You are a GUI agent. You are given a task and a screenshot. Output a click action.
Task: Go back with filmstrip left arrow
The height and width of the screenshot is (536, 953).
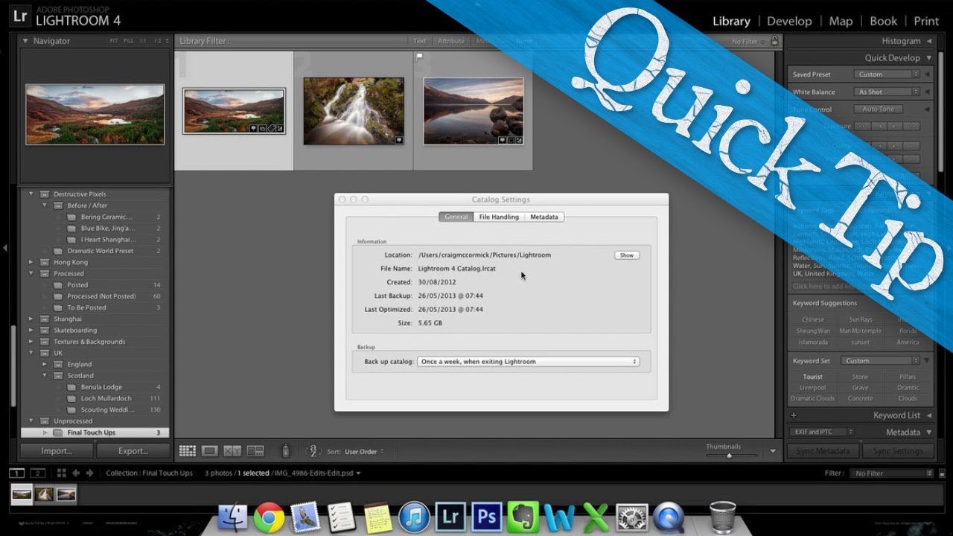76,473
